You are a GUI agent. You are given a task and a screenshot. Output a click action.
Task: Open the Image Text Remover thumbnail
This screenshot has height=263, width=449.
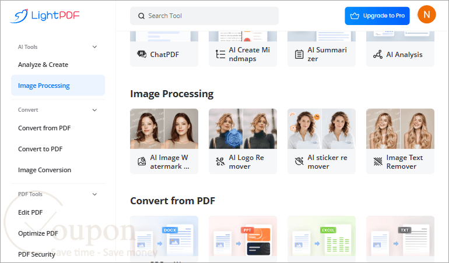401,129
